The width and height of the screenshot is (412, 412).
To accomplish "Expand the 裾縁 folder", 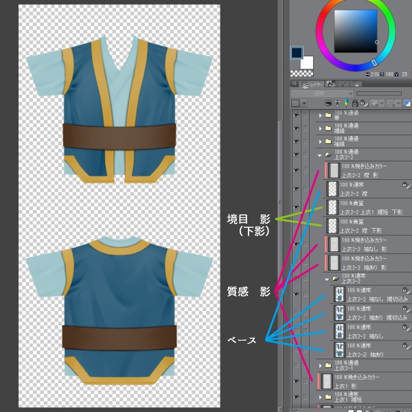I will (x=320, y=128).
